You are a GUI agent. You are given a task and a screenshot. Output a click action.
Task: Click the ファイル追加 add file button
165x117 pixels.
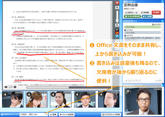pos(67,114)
